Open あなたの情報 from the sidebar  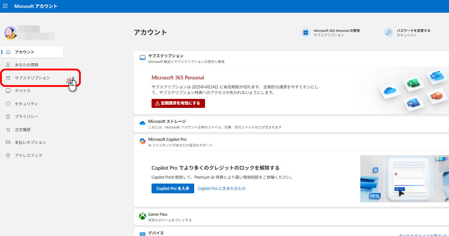point(32,65)
